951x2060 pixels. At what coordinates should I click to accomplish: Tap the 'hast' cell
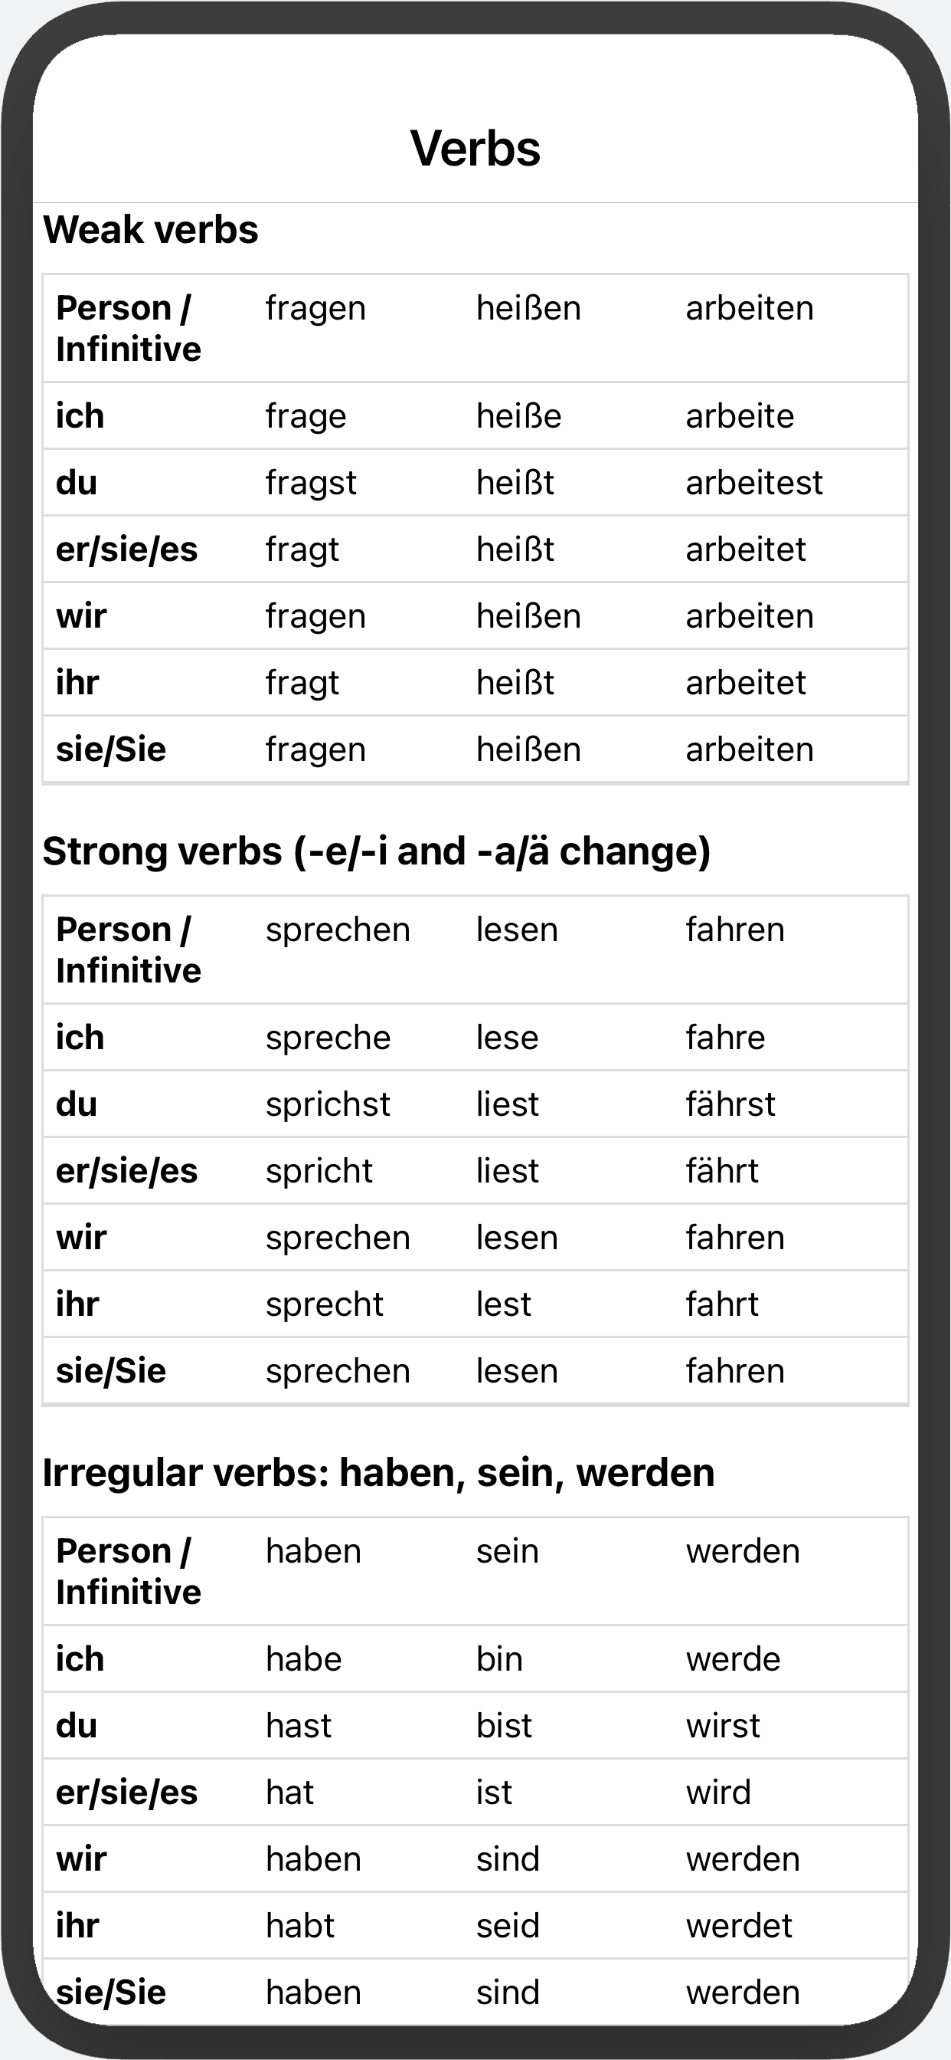298,1726
